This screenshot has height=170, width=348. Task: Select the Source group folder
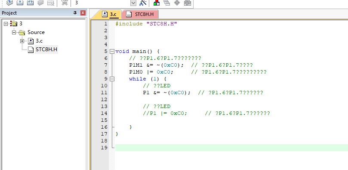pyautogui.click(x=36, y=32)
